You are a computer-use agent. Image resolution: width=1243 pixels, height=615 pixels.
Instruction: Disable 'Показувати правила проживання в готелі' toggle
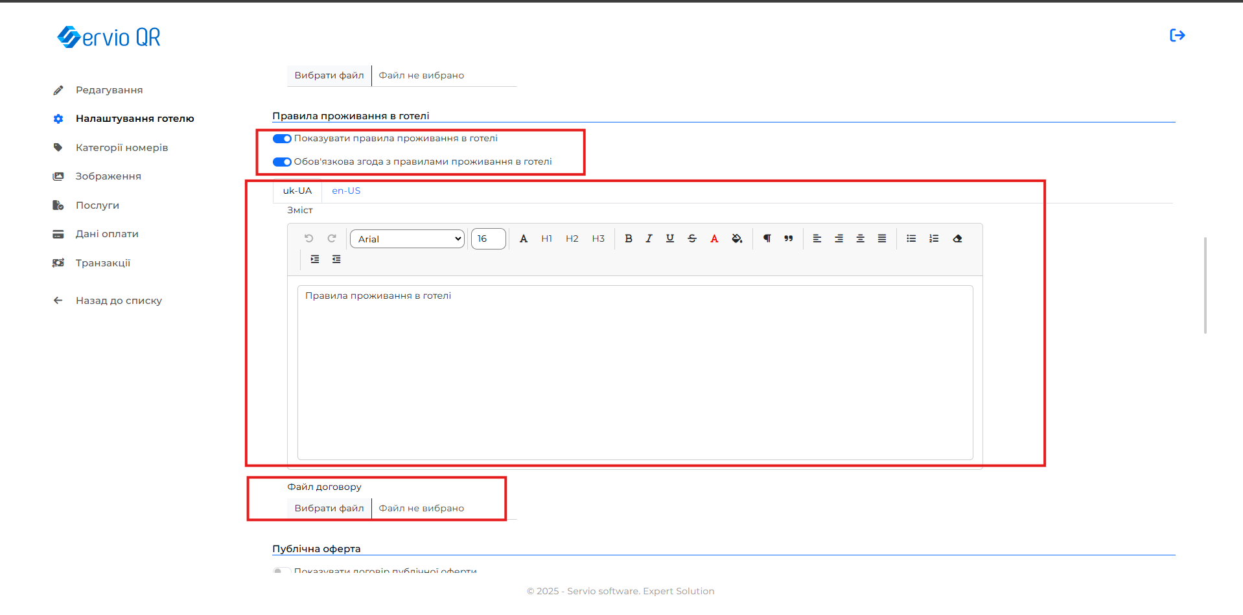pyautogui.click(x=282, y=139)
